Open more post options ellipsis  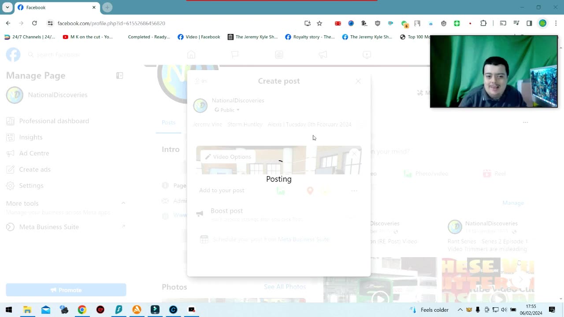pos(354,191)
